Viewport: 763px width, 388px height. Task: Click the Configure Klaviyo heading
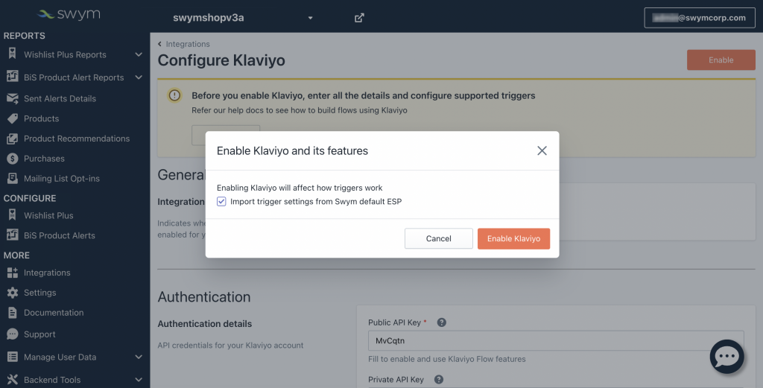tap(221, 60)
